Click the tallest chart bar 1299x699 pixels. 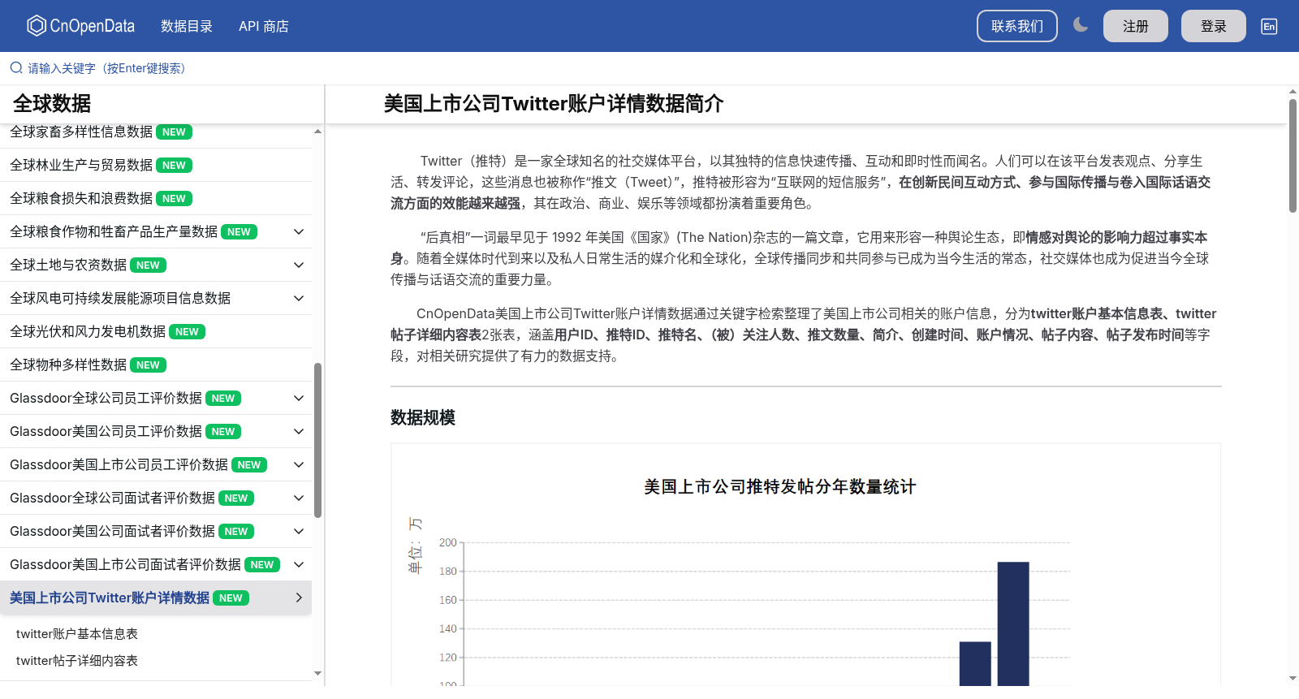point(1013,623)
